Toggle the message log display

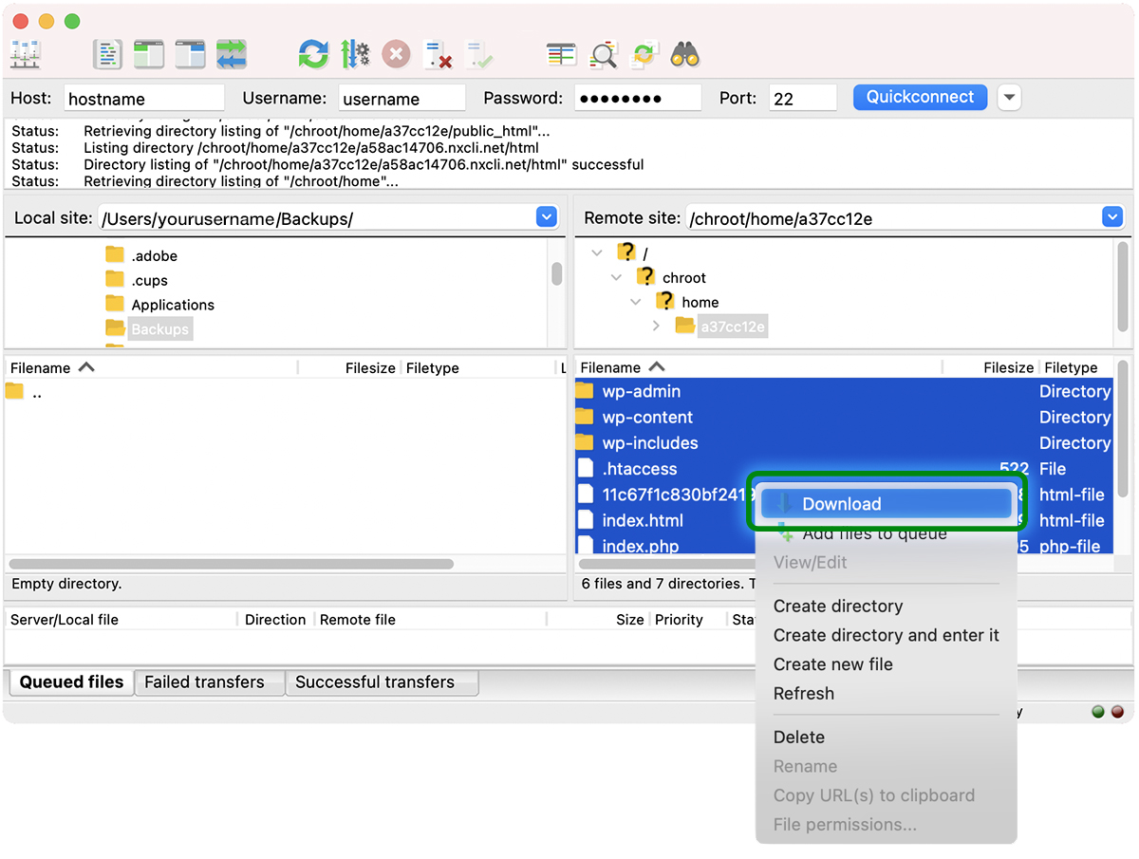click(x=107, y=54)
